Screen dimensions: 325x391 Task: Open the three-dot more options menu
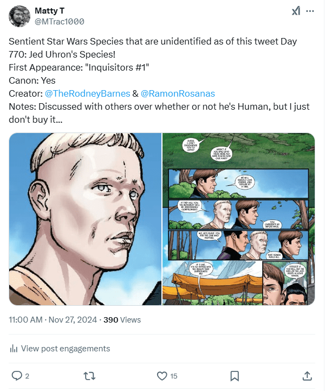[x=310, y=11]
